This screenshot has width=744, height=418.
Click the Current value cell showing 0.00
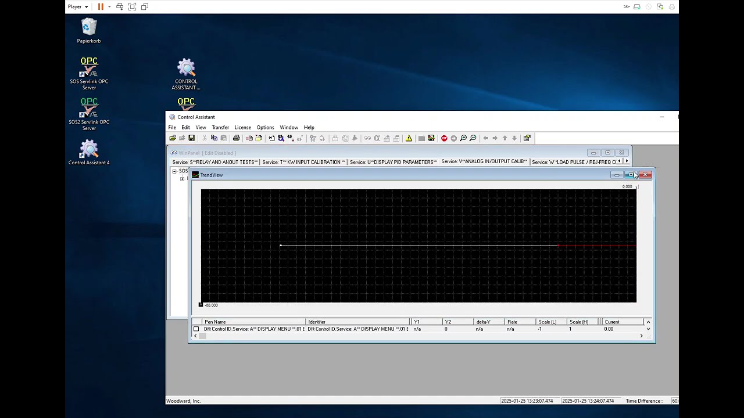tap(623, 329)
